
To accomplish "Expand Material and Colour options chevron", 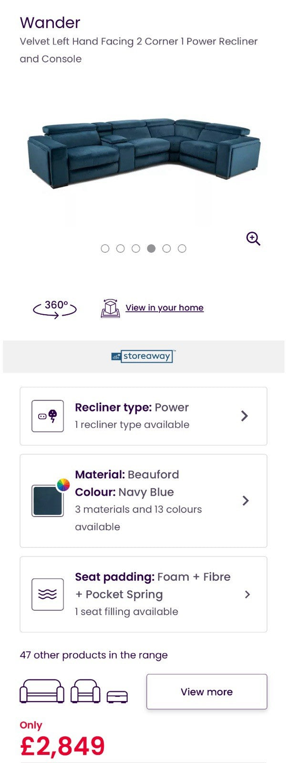I will [x=246, y=500].
